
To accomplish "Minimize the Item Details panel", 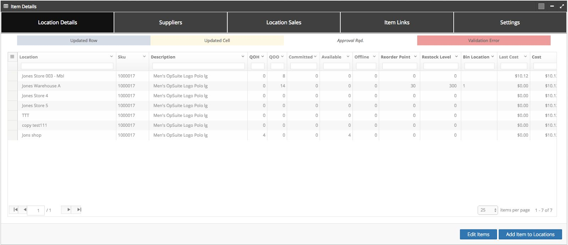I will pyautogui.click(x=552, y=6).
